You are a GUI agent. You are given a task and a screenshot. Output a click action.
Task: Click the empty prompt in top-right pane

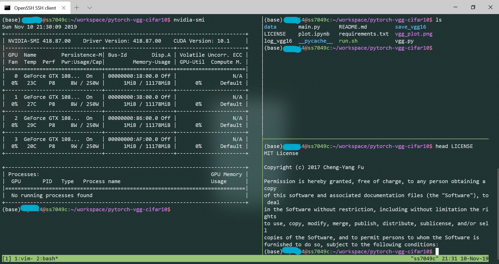click(x=348, y=48)
